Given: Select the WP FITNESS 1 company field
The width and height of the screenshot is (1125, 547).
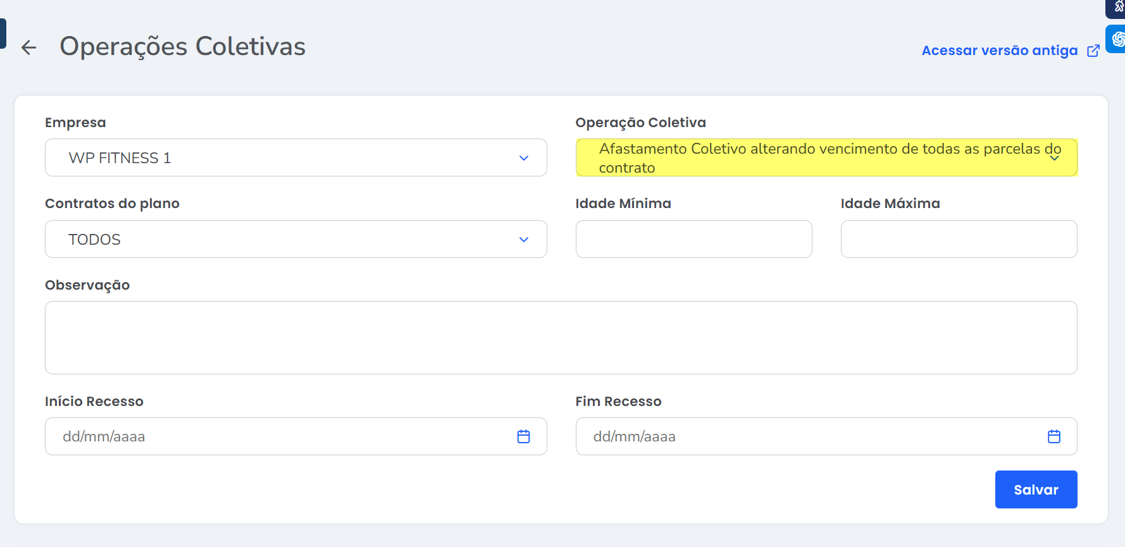Looking at the screenshot, I should point(120,158).
